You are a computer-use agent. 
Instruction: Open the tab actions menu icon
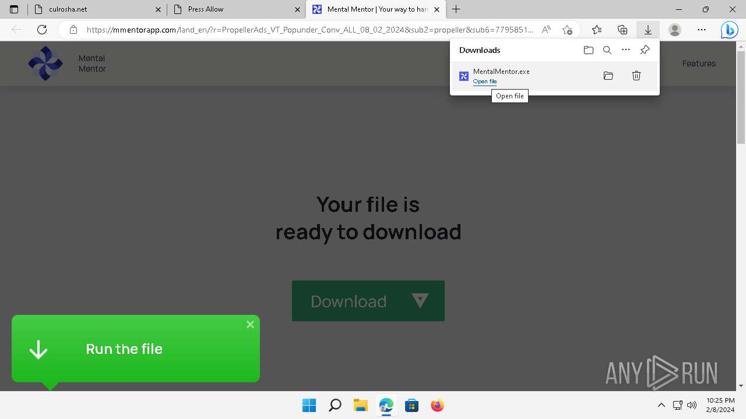coord(14,9)
